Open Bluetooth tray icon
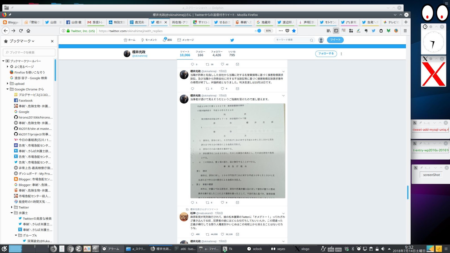 click(x=353, y=249)
